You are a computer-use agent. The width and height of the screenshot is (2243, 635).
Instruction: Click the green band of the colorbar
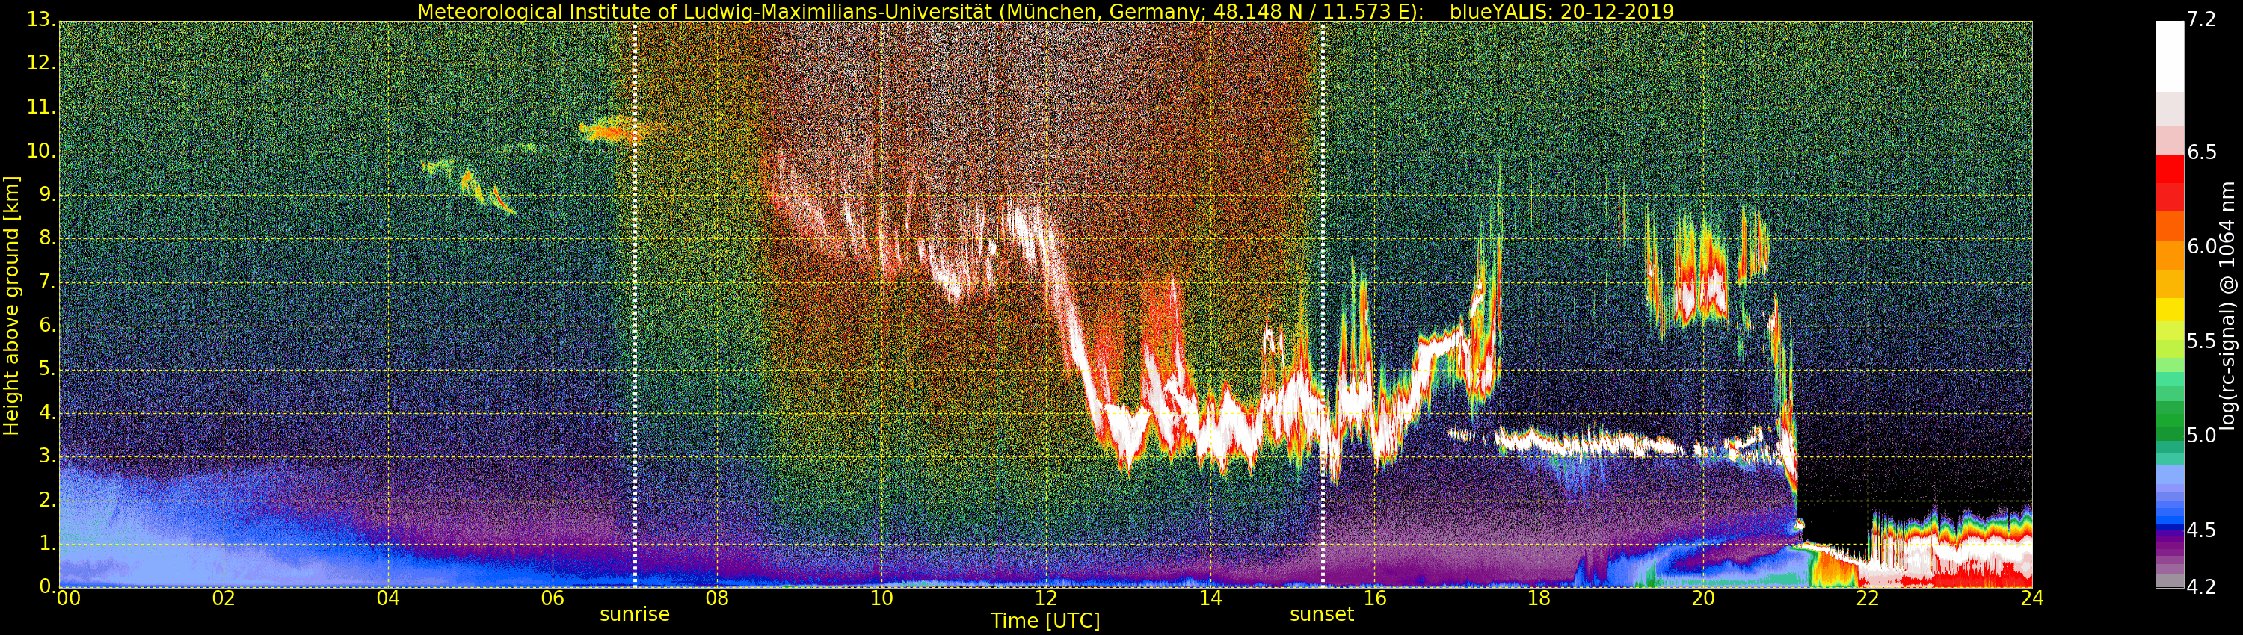(x=2169, y=422)
